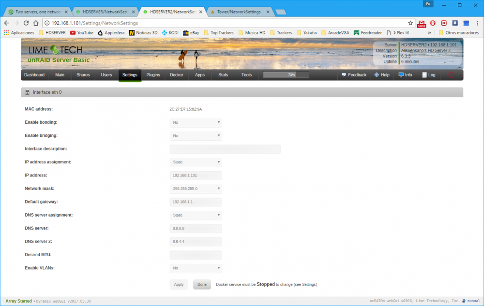Open the Noticias 3D bookmark
Viewport: 484px width, 306px height.
tap(143, 33)
